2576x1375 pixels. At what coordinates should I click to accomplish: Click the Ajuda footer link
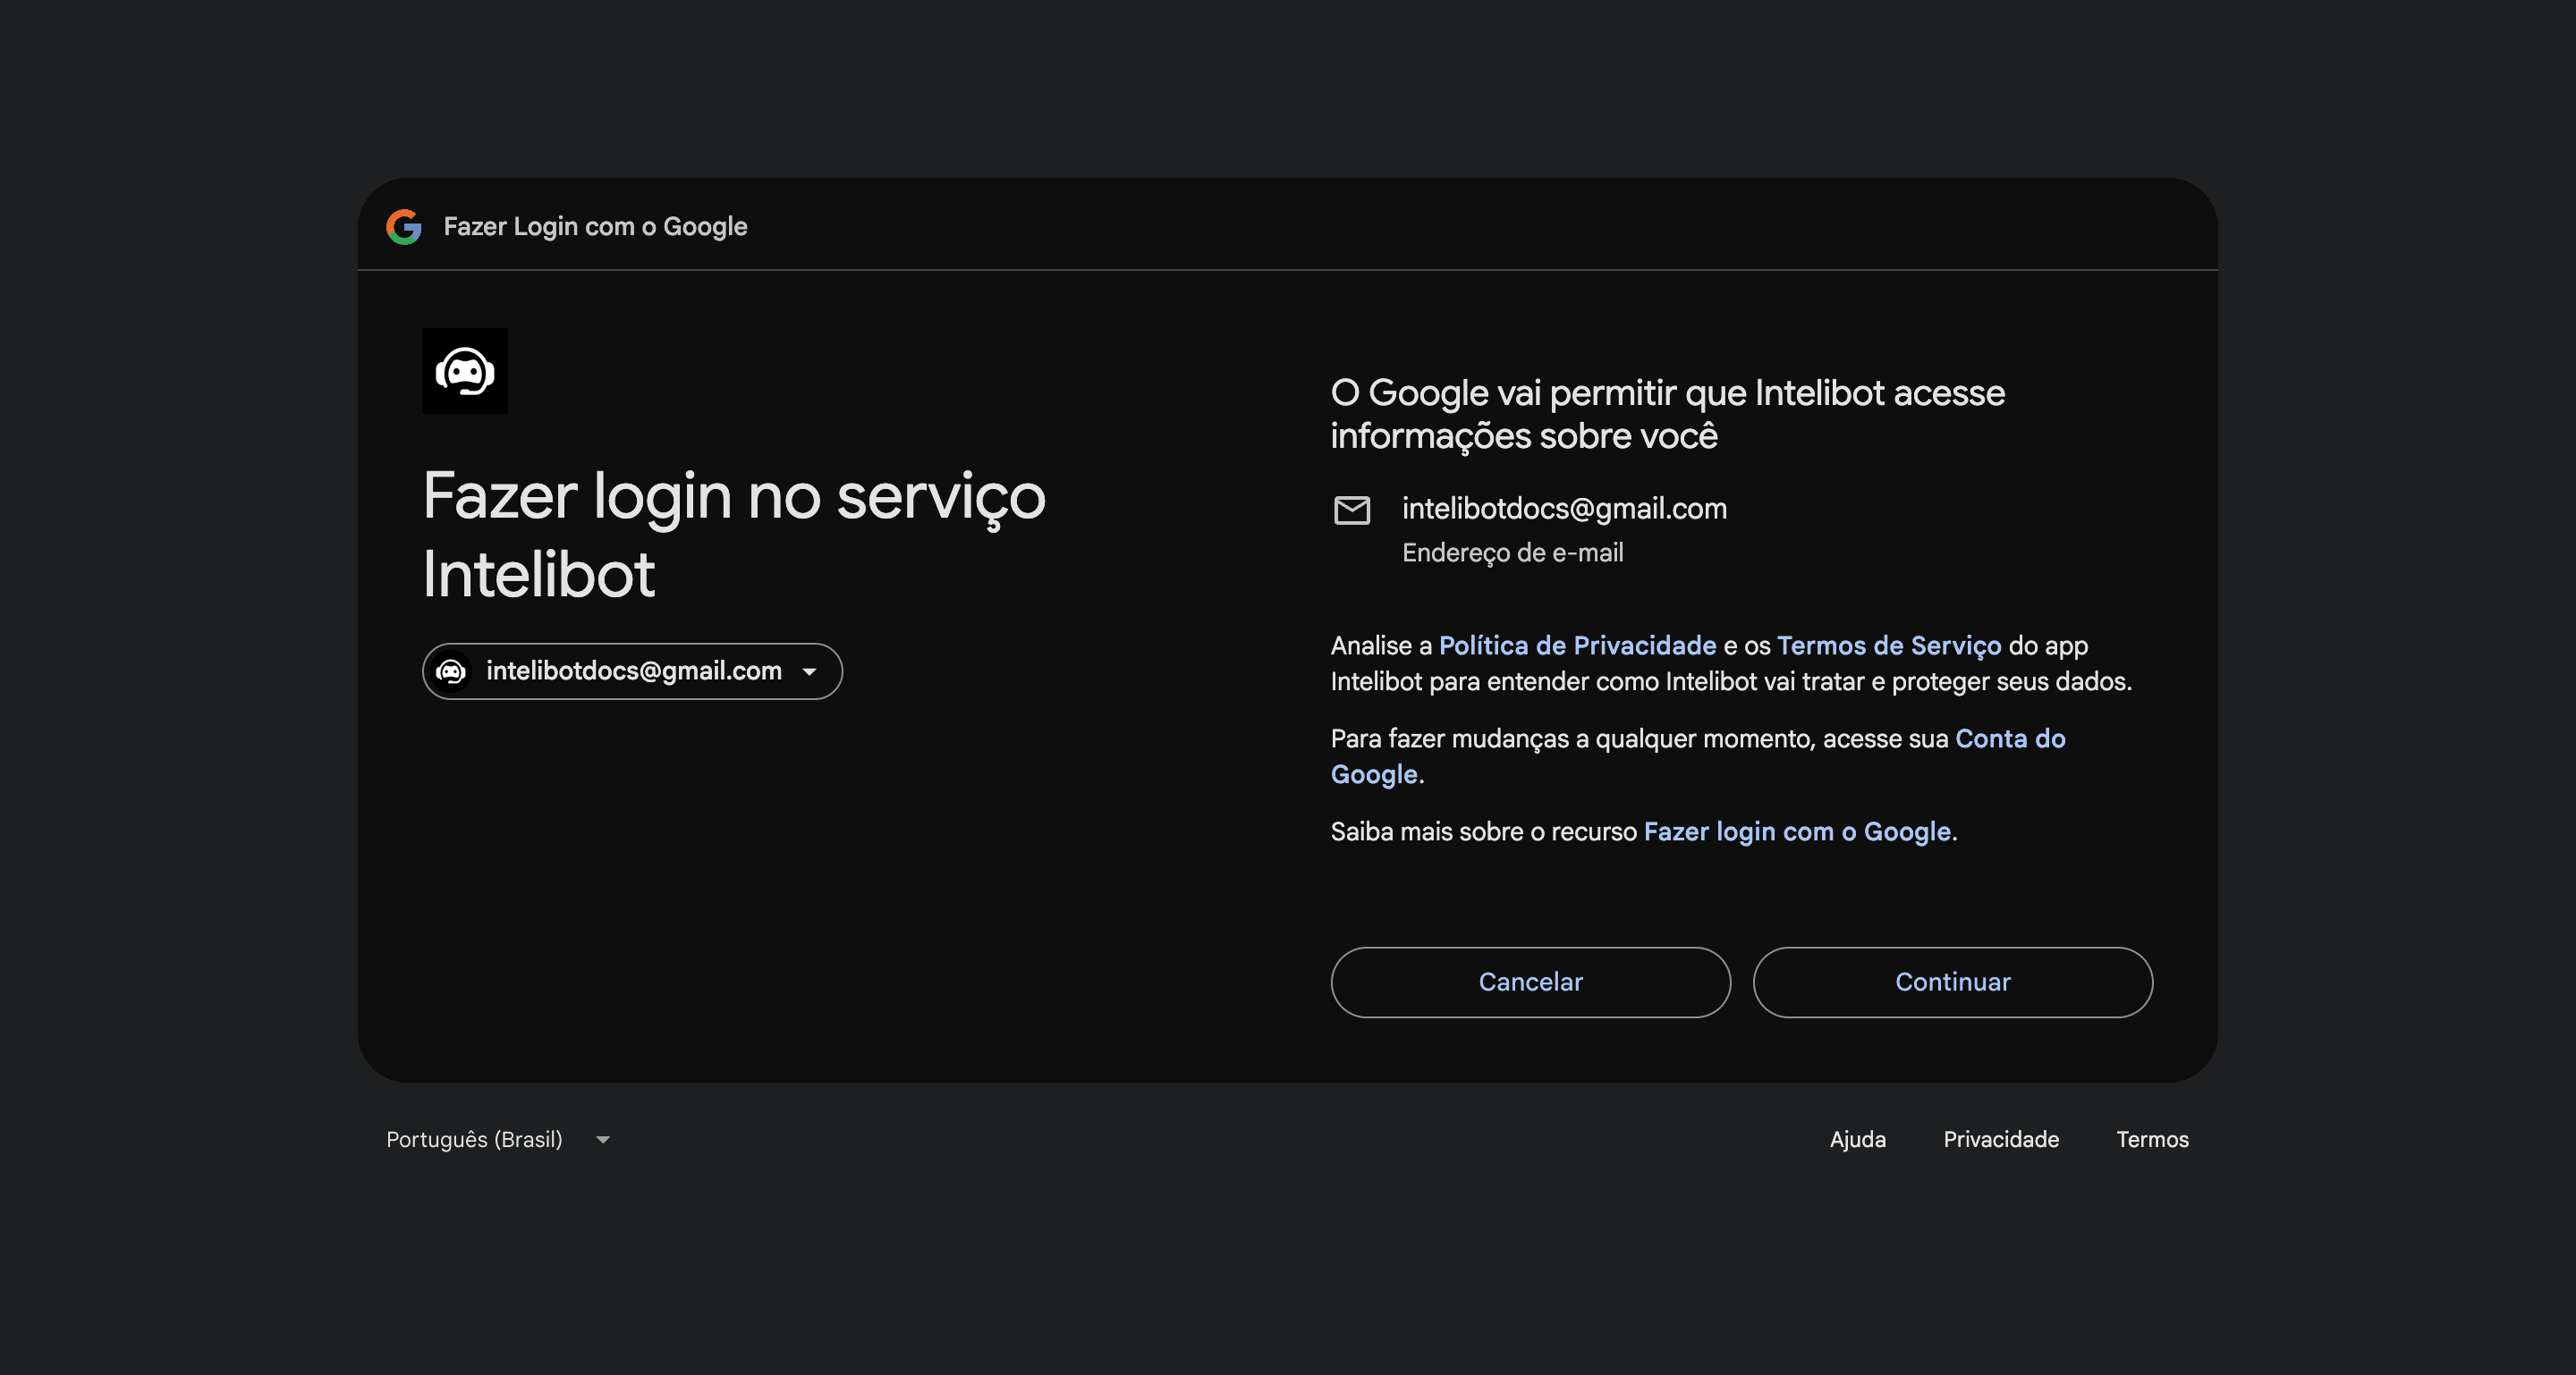coord(1857,1139)
